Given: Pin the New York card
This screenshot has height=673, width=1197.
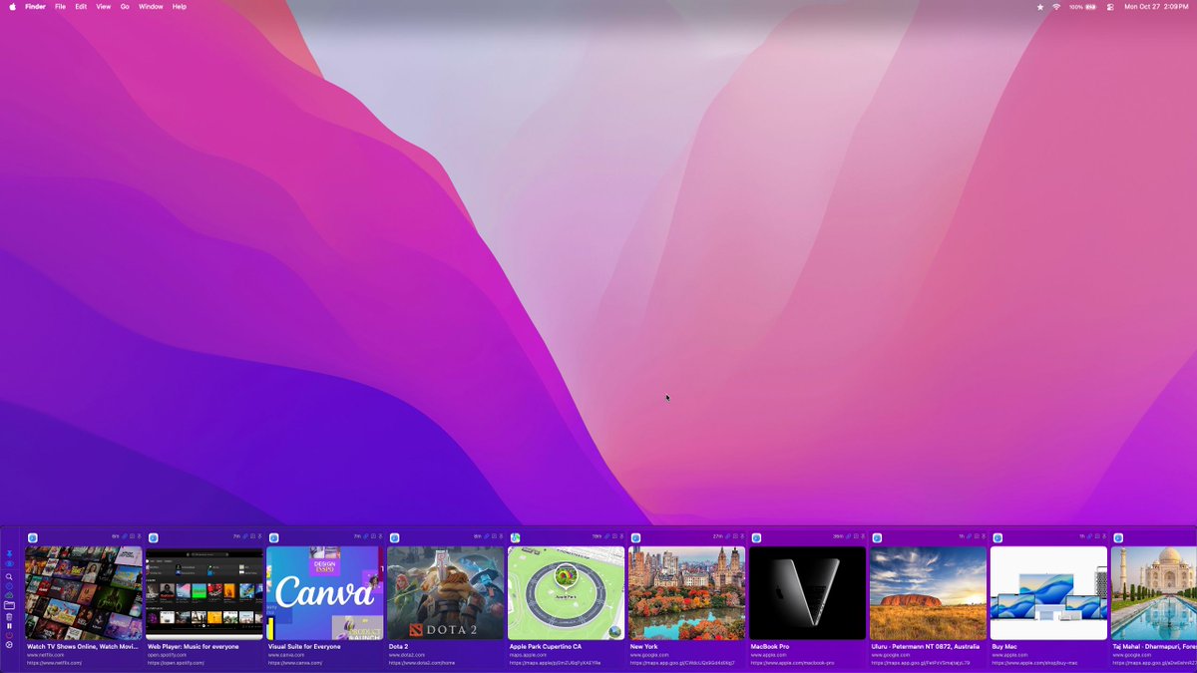Looking at the screenshot, I should (x=743, y=536).
